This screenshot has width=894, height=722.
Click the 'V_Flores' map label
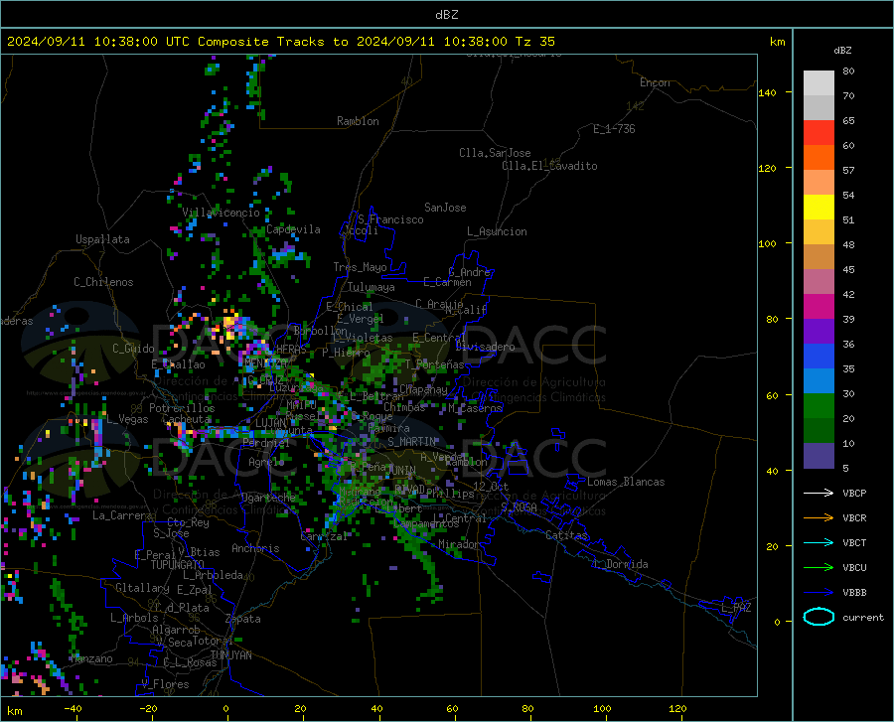click(x=165, y=684)
